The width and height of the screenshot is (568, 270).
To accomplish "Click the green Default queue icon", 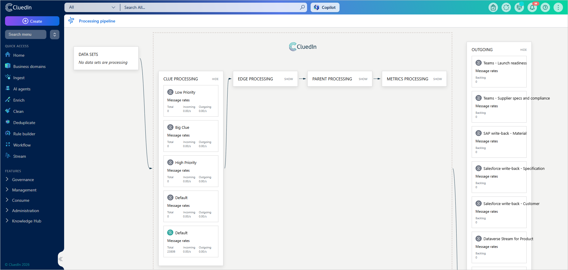I will (x=170, y=232).
